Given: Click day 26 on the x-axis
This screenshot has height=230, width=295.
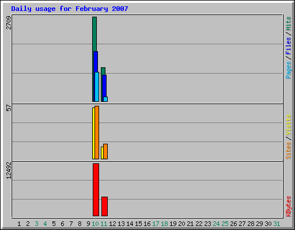Looking at the screenshot, I should coord(233,224).
